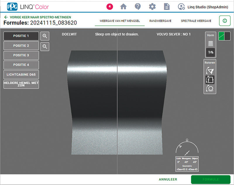The image size is (234, 185).
Task: Select Positie 1
Action: point(21,36)
